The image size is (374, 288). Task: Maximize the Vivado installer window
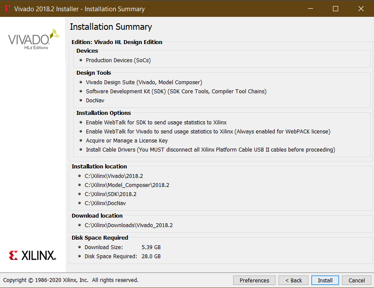coord(336,9)
